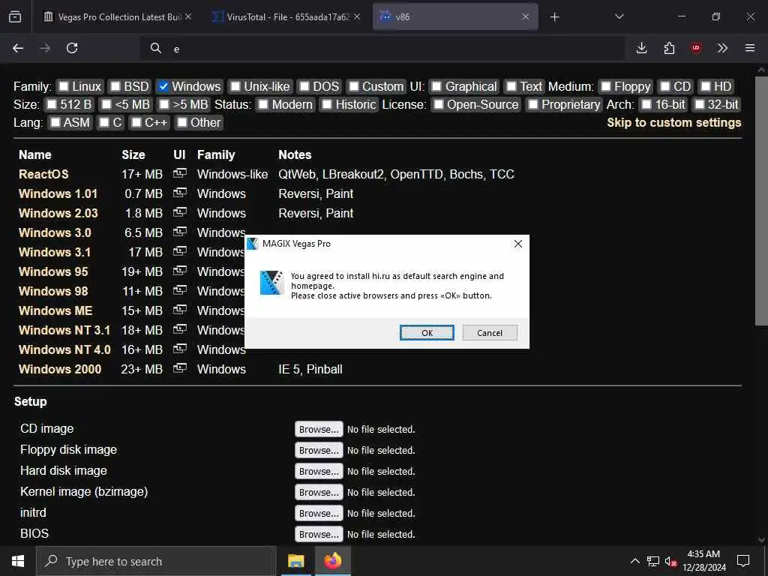This screenshot has width=768, height=576.
Task: Click the taskbar search box
Action: coord(156,561)
